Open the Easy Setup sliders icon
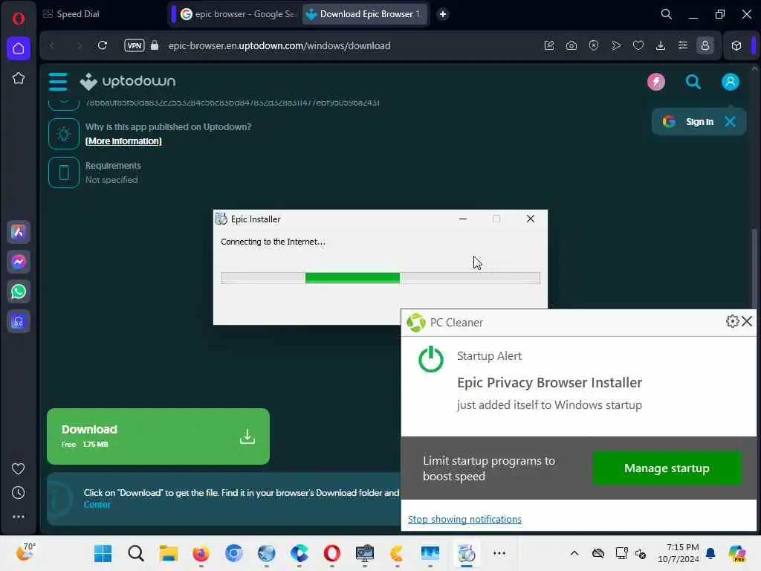 point(683,45)
